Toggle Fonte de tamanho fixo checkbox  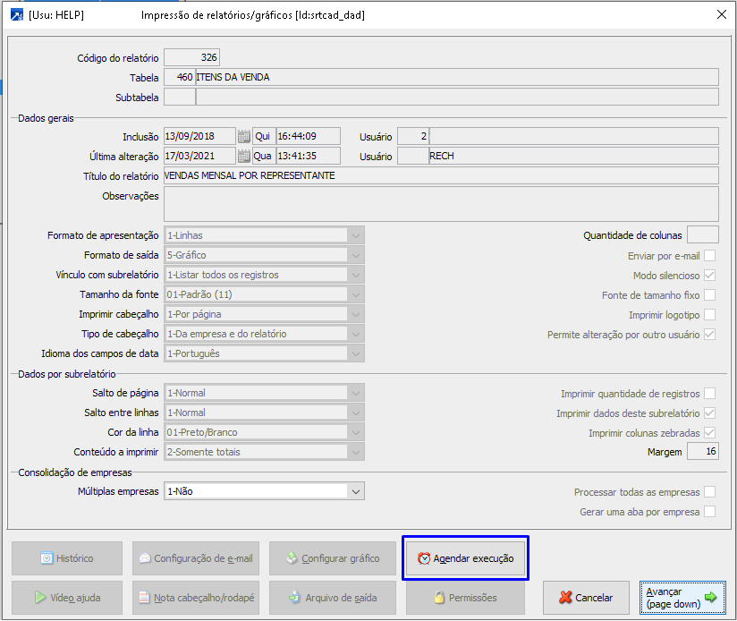tap(710, 295)
